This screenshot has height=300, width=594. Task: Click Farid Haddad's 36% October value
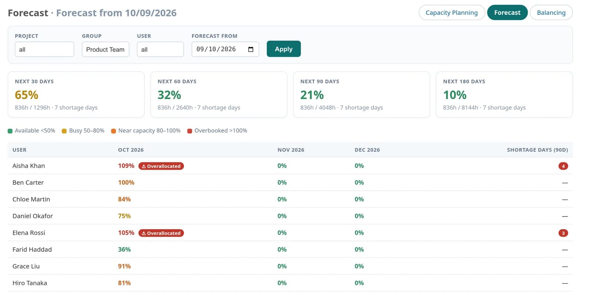pyautogui.click(x=124, y=250)
